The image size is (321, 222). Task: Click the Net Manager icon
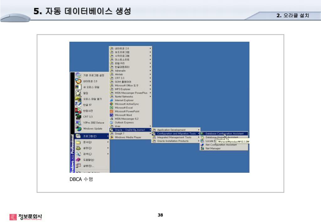[202, 148]
